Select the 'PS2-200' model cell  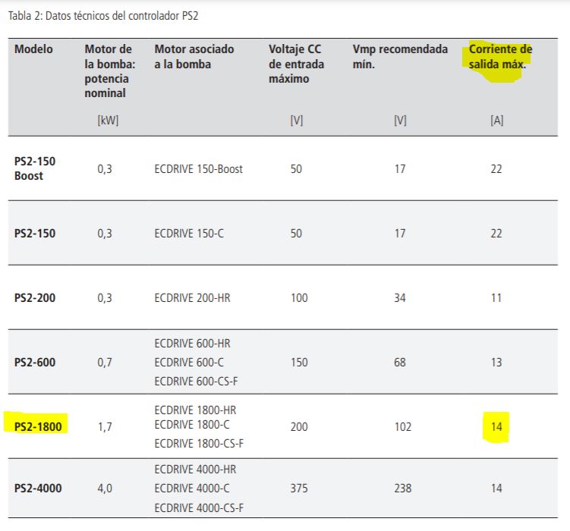point(35,298)
